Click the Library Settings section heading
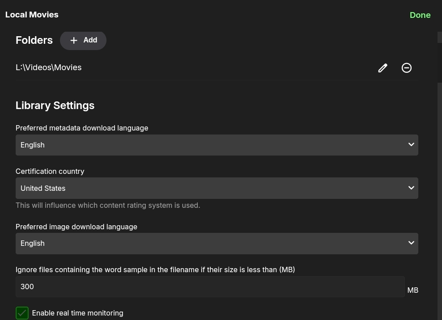 tap(55, 105)
